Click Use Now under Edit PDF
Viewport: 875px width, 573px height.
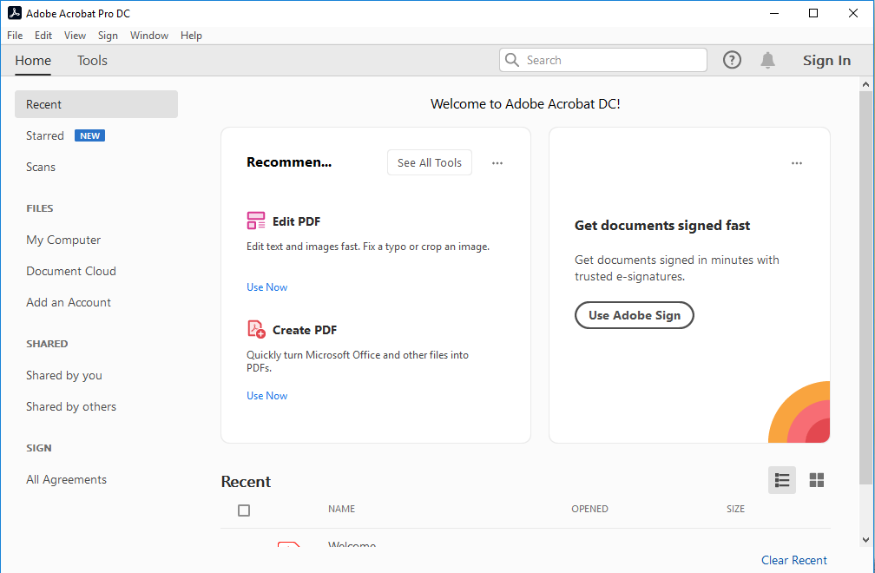click(266, 286)
